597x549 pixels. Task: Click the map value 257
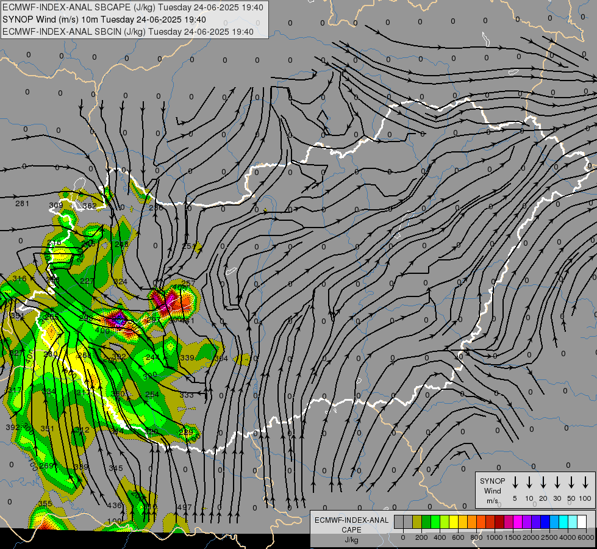pyautogui.click(x=188, y=283)
